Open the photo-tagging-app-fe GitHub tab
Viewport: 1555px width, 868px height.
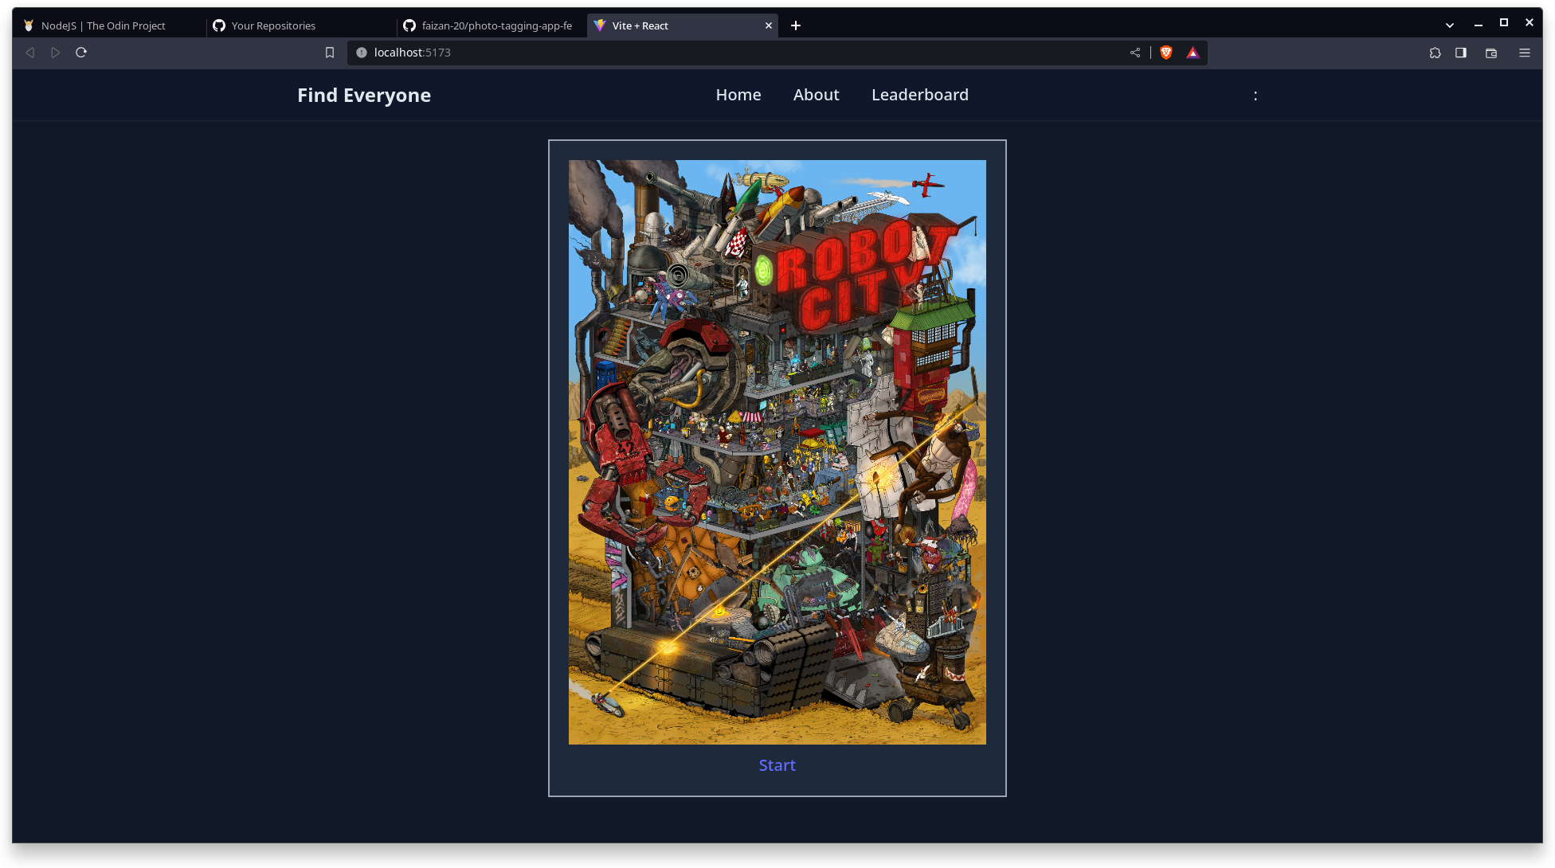(x=496, y=25)
